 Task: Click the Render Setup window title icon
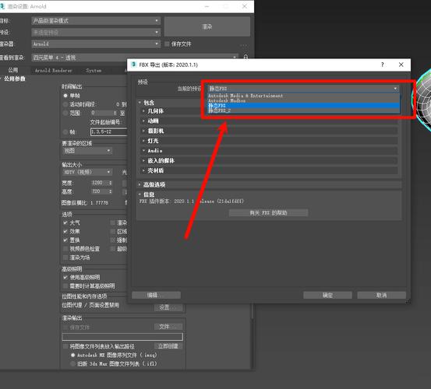(x=2, y=6)
